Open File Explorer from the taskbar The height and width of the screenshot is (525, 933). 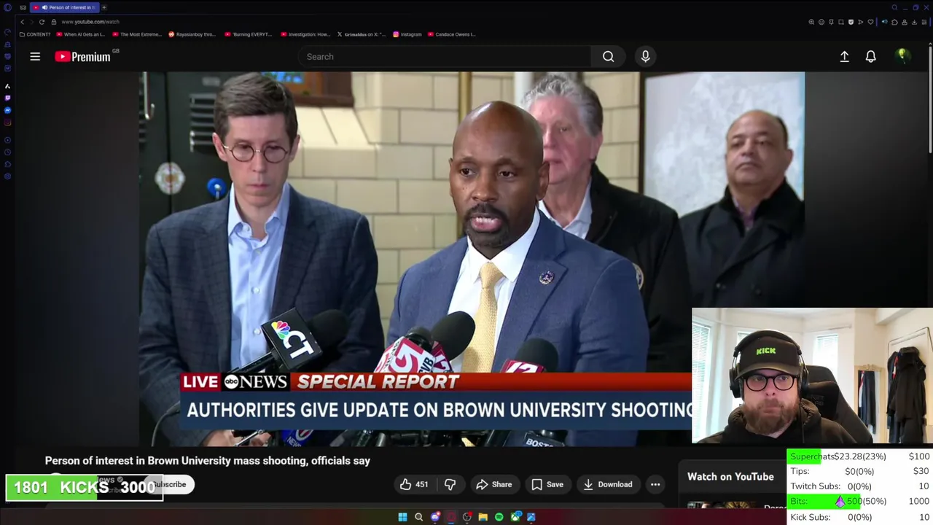click(x=483, y=517)
